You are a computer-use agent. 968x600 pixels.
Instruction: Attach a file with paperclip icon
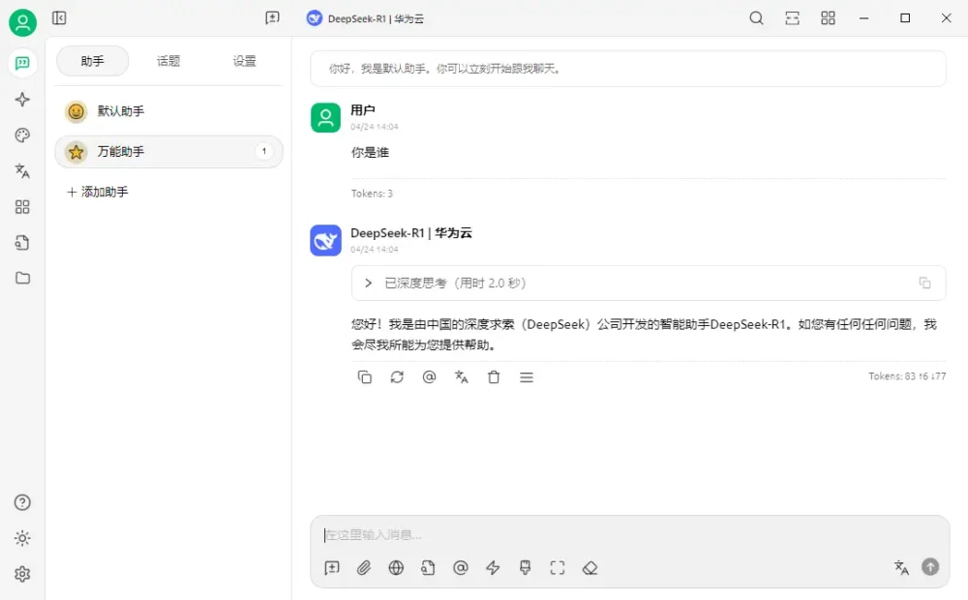point(364,568)
